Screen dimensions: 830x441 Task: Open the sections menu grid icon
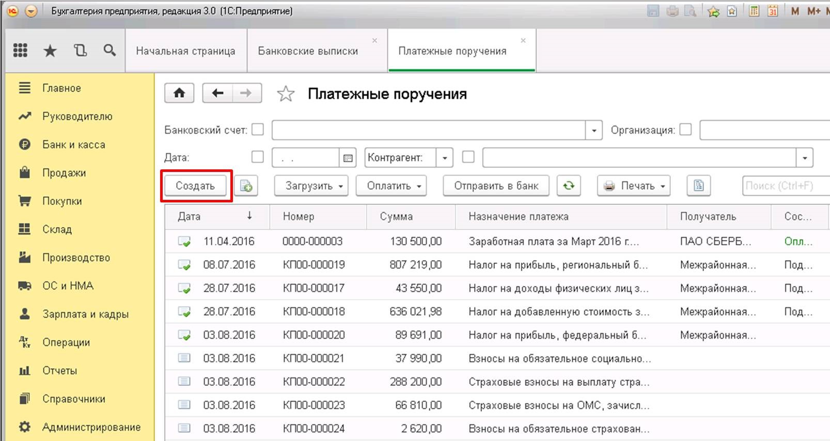click(20, 50)
